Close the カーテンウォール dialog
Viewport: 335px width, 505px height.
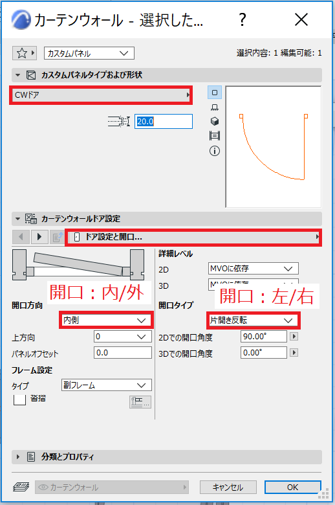point(301,19)
